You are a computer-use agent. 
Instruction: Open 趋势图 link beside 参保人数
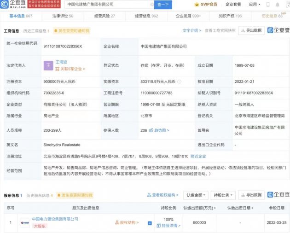pos(159,130)
